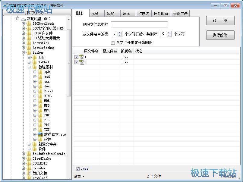Click the css file icon for file 2
243x182 pixels.
point(81,62)
